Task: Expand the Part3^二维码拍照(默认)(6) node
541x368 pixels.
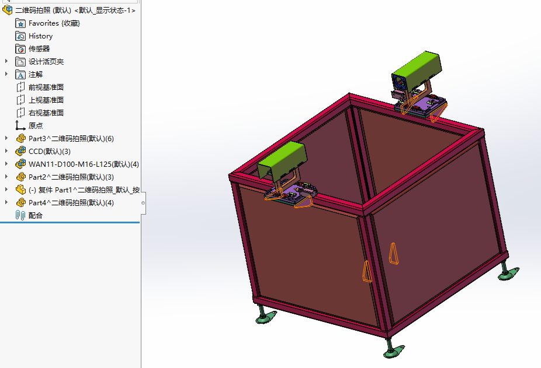Action: (x=6, y=138)
